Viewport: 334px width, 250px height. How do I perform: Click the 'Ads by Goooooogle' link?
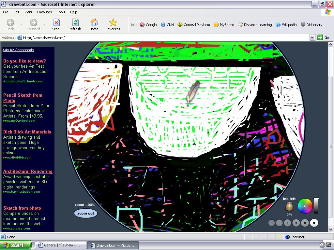tap(18, 50)
